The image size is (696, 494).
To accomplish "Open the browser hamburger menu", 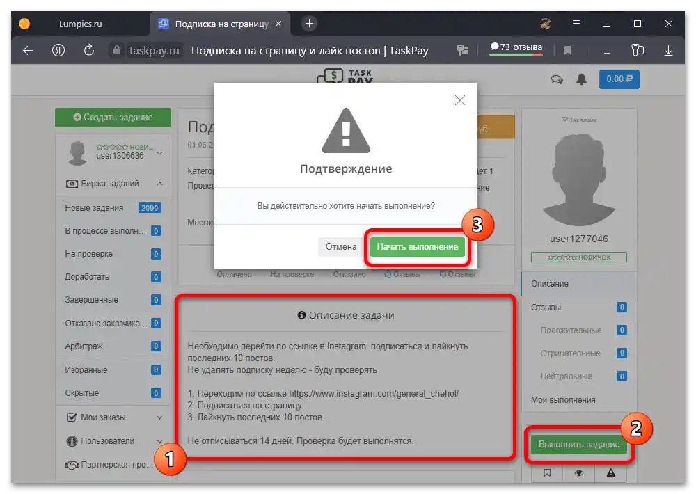I will click(576, 24).
